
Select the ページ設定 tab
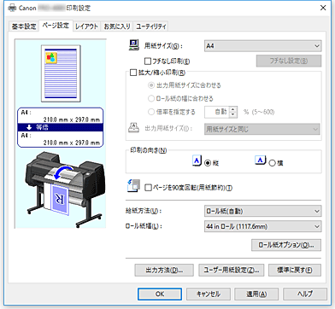(56, 26)
